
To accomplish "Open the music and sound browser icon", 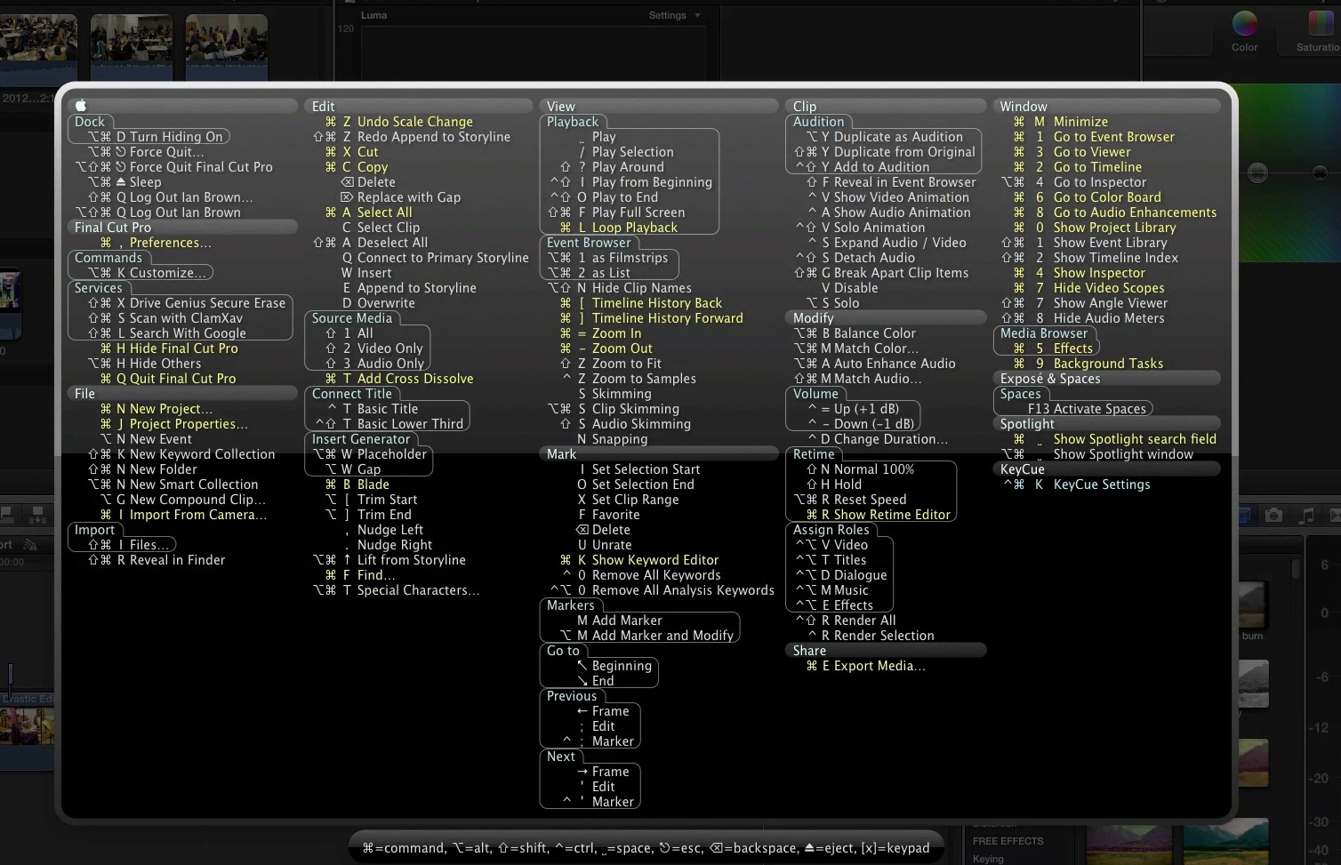I will click(x=1305, y=515).
